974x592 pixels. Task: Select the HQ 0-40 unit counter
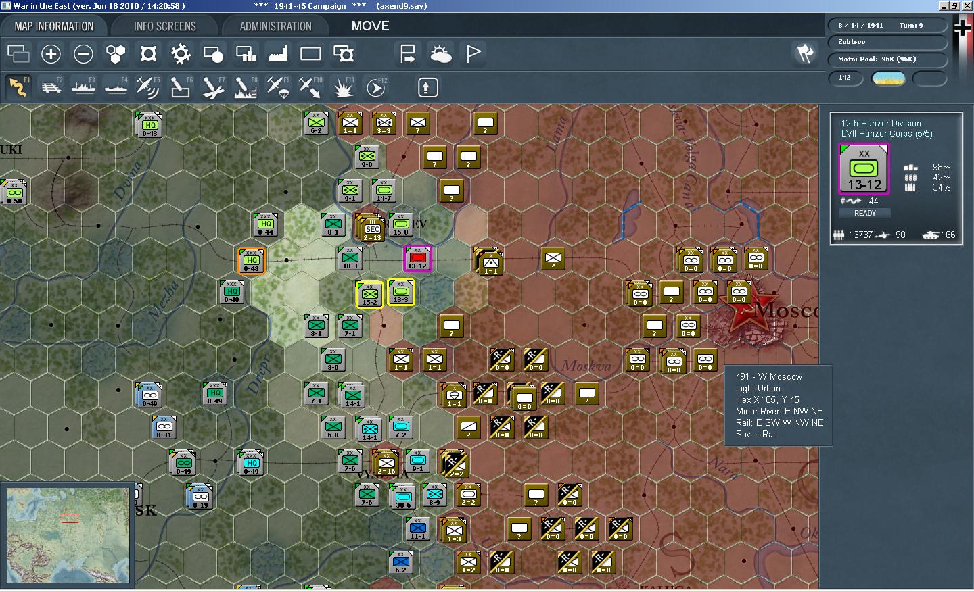click(x=231, y=292)
